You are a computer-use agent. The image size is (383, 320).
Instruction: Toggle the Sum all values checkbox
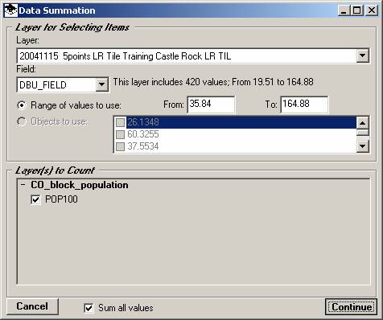tap(89, 308)
